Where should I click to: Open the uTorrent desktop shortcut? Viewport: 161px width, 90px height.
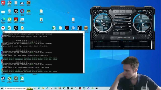(10, 19)
